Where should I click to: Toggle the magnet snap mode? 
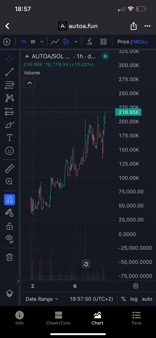pos(10,200)
